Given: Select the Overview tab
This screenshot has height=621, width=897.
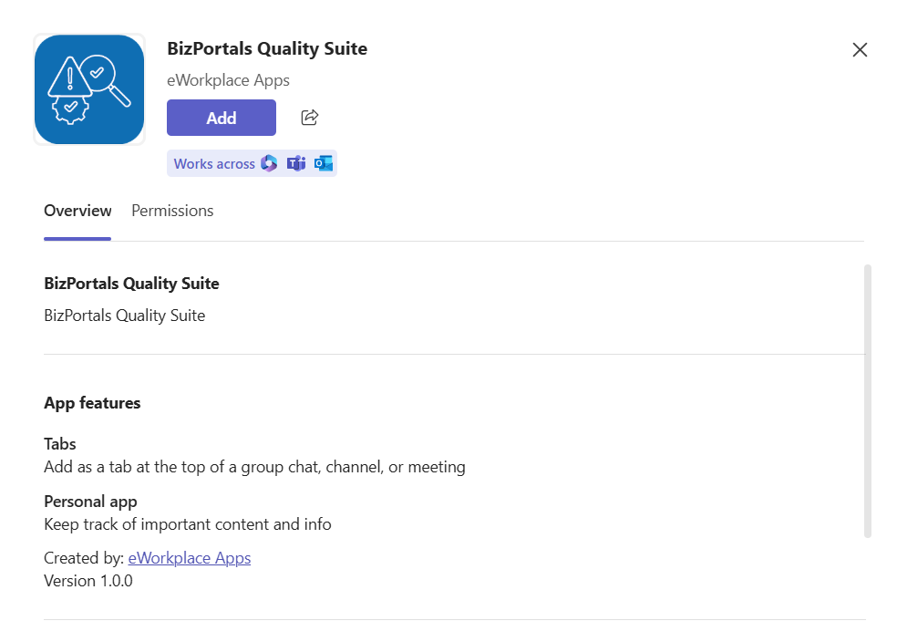Looking at the screenshot, I should [77, 211].
